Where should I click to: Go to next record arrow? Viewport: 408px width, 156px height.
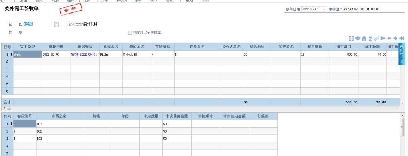tap(395, 38)
